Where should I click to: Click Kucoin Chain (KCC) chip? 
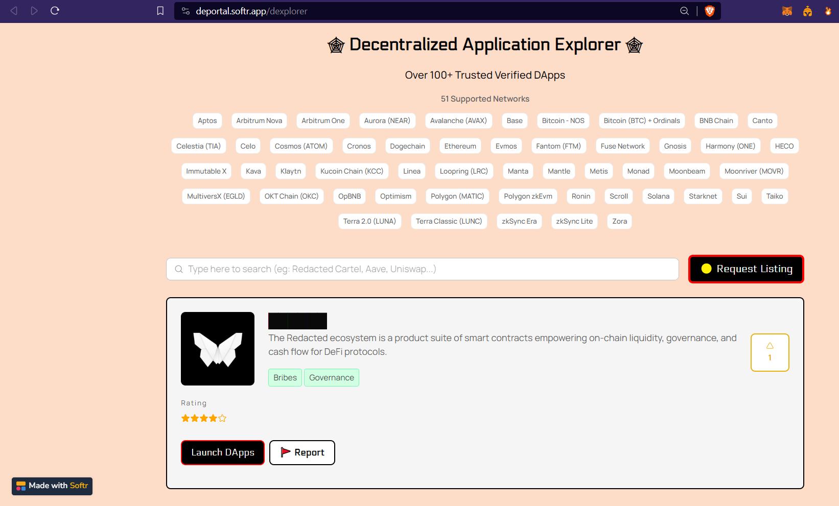[352, 171]
